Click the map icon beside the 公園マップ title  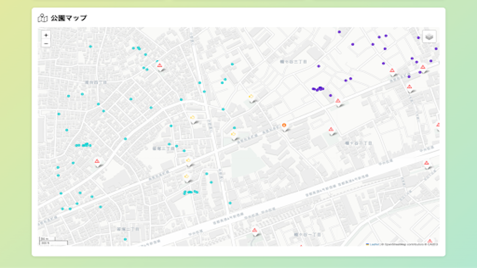[x=43, y=18]
